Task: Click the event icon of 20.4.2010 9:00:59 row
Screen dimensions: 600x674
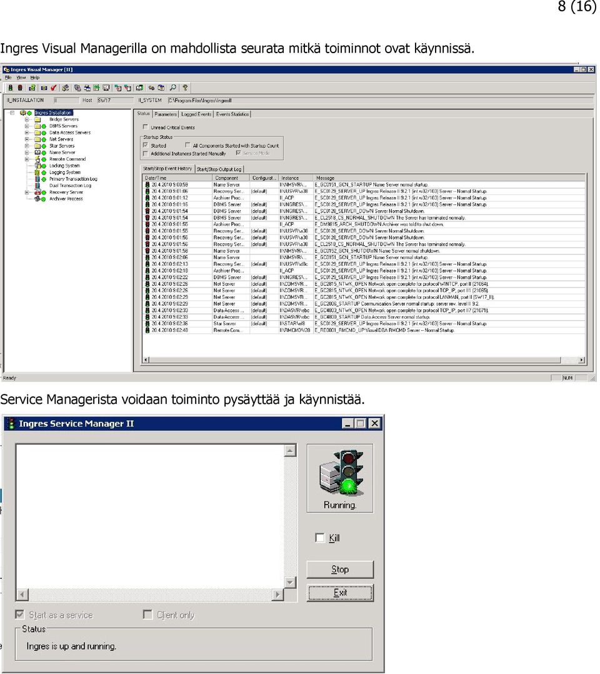Action: coord(147,185)
